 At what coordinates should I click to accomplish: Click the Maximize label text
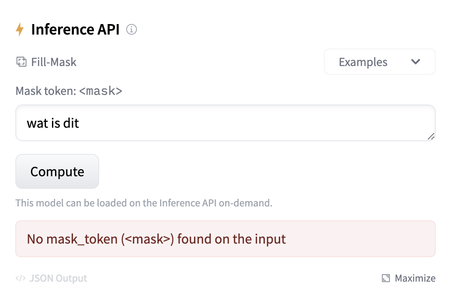(x=415, y=278)
